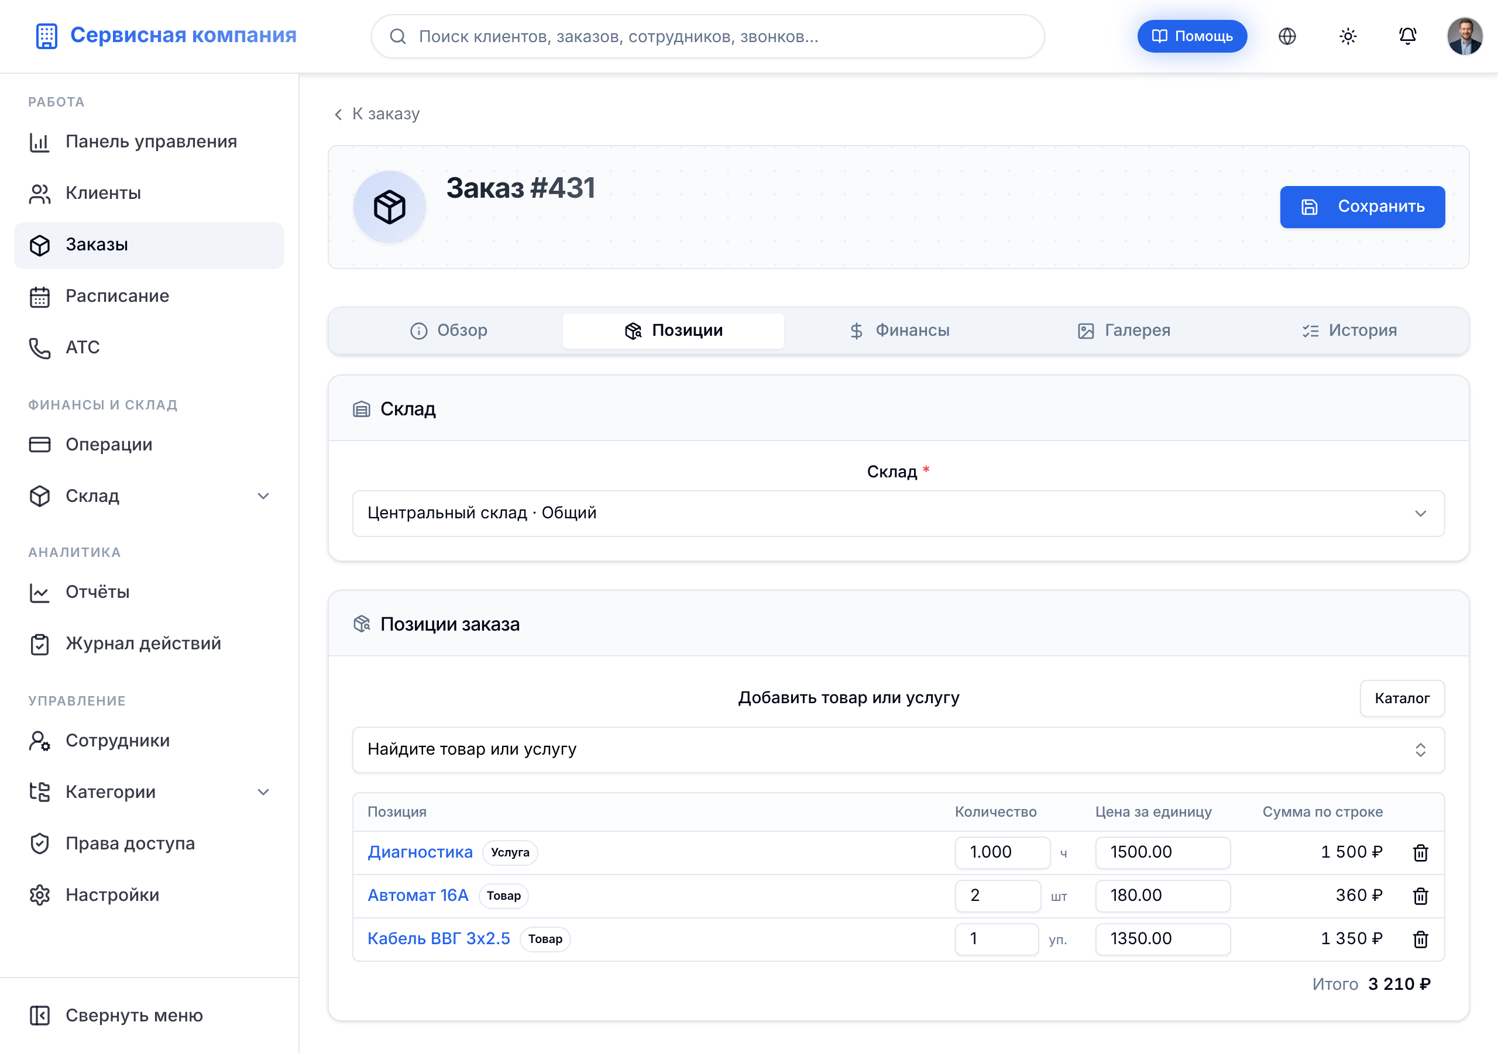Open Панель управления in sidebar
Image resolution: width=1498 pixels, height=1053 pixels.
click(149, 142)
